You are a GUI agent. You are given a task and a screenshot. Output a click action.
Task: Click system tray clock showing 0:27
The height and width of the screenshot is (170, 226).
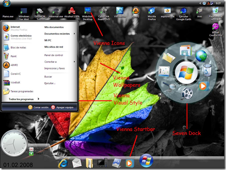218,3
